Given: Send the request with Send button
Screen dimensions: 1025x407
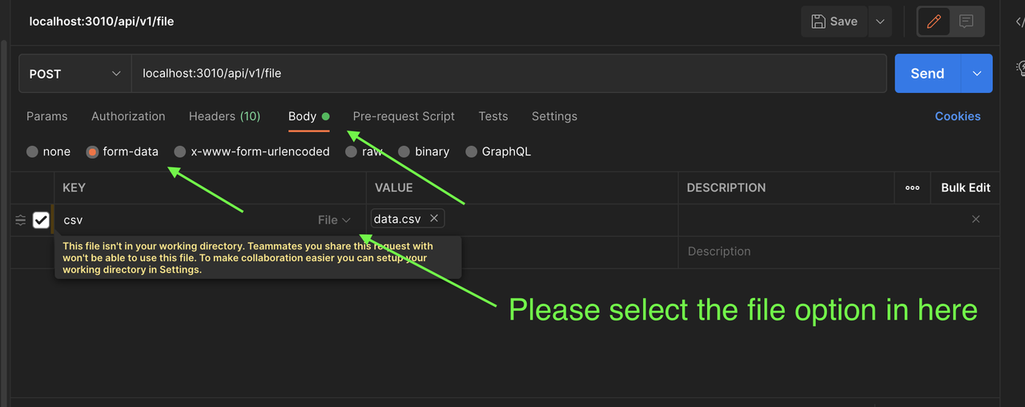Looking at the screenshot, I should pyautogui.click(x=927, y=74).
